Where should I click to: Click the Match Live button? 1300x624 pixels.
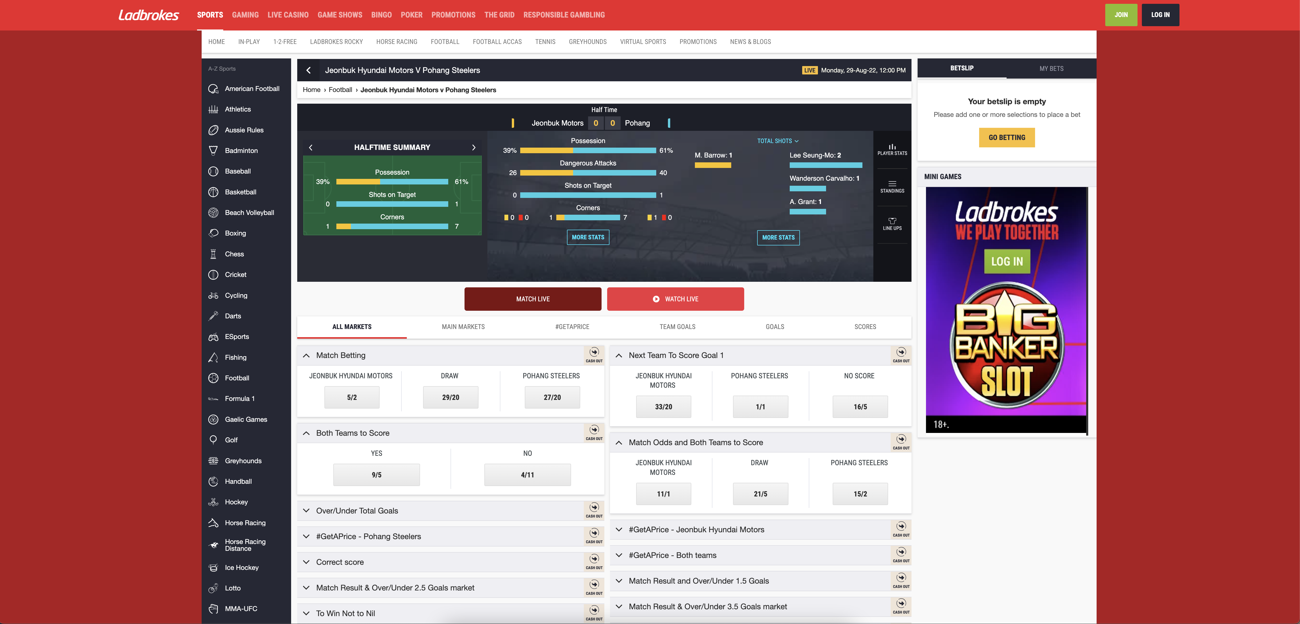coord(533,299)
